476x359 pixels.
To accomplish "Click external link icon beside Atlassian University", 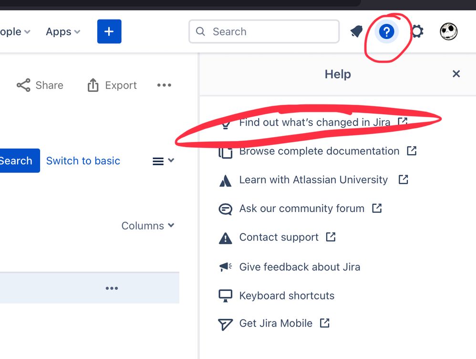I will 403,179.
